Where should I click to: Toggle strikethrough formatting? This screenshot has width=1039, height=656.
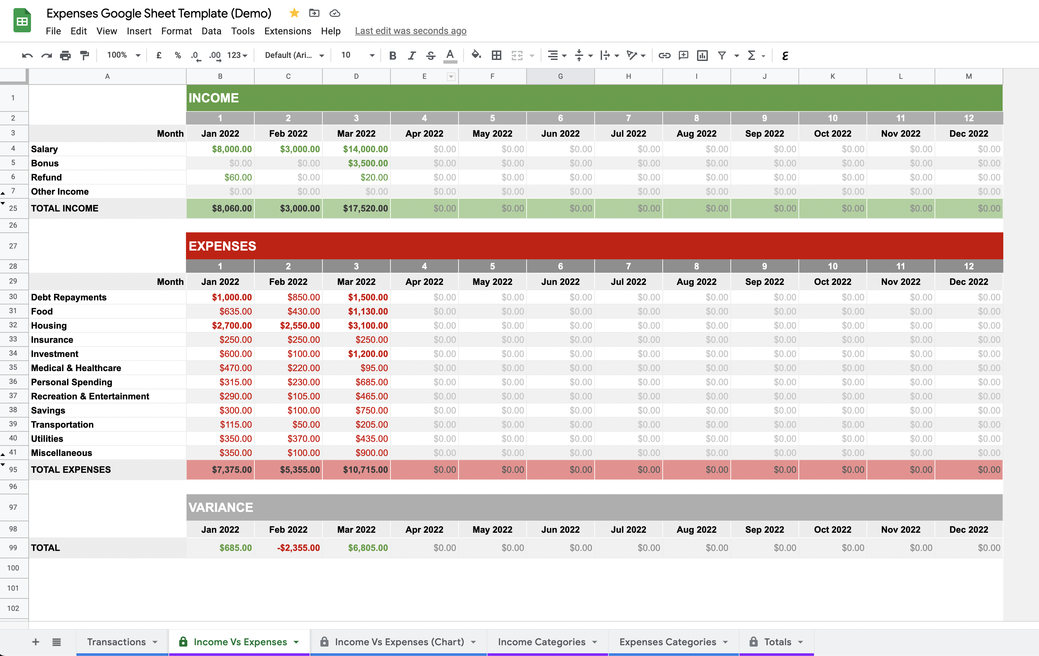430,55
